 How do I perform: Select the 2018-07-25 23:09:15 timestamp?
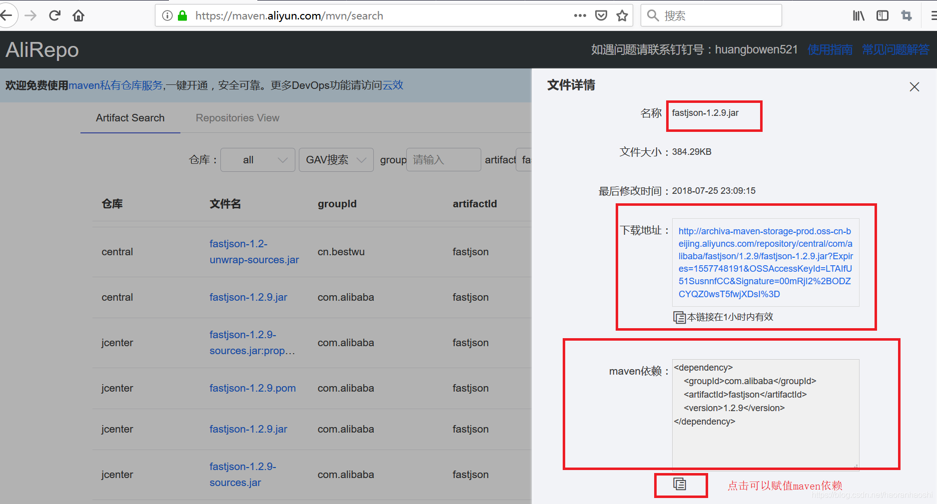pyautogui.click(x=714, y=191)
